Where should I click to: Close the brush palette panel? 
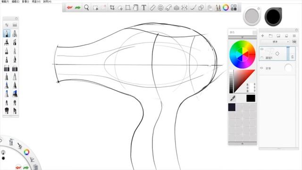[17, 18]
